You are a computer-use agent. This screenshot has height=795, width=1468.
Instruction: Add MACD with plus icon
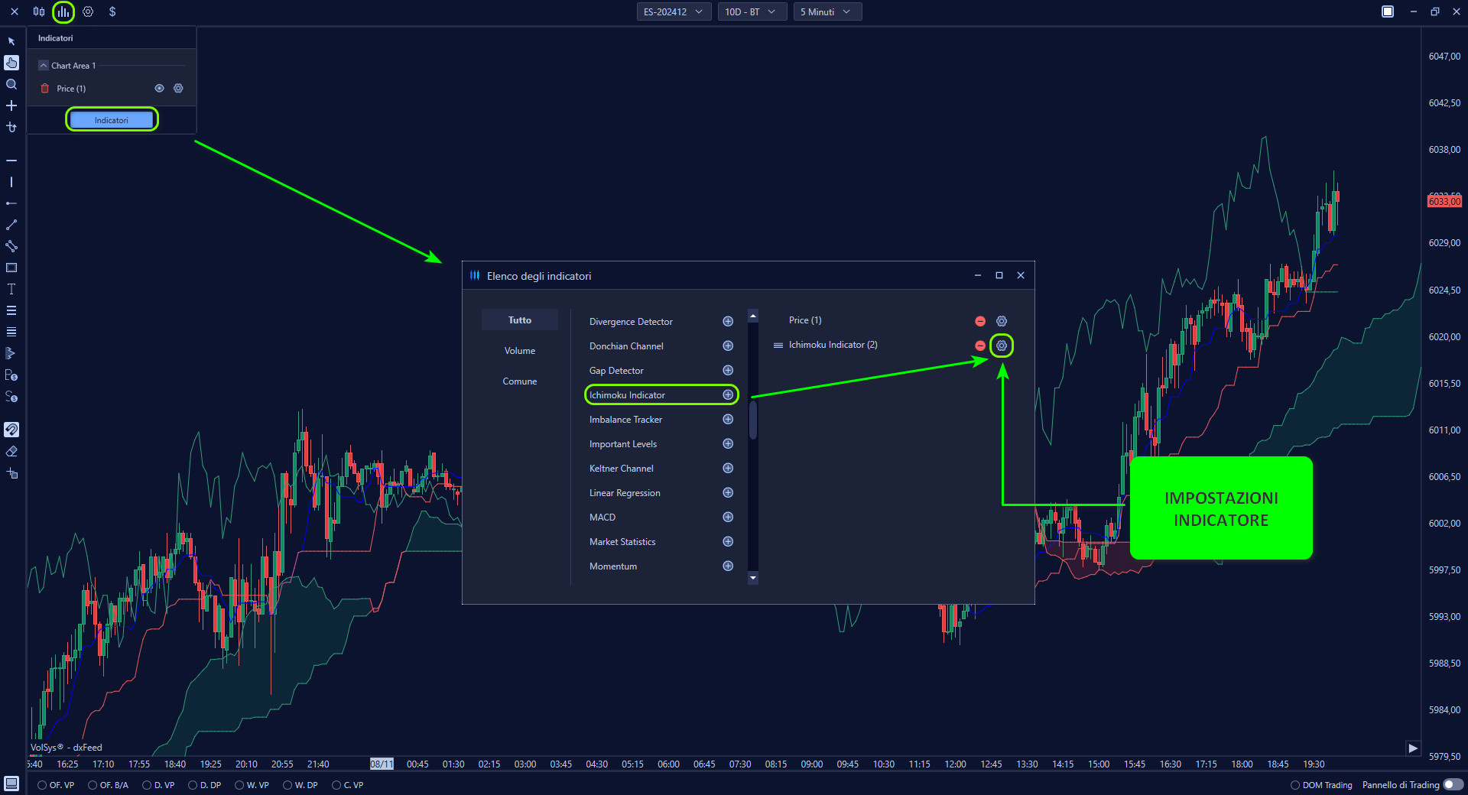pos(728,517)
